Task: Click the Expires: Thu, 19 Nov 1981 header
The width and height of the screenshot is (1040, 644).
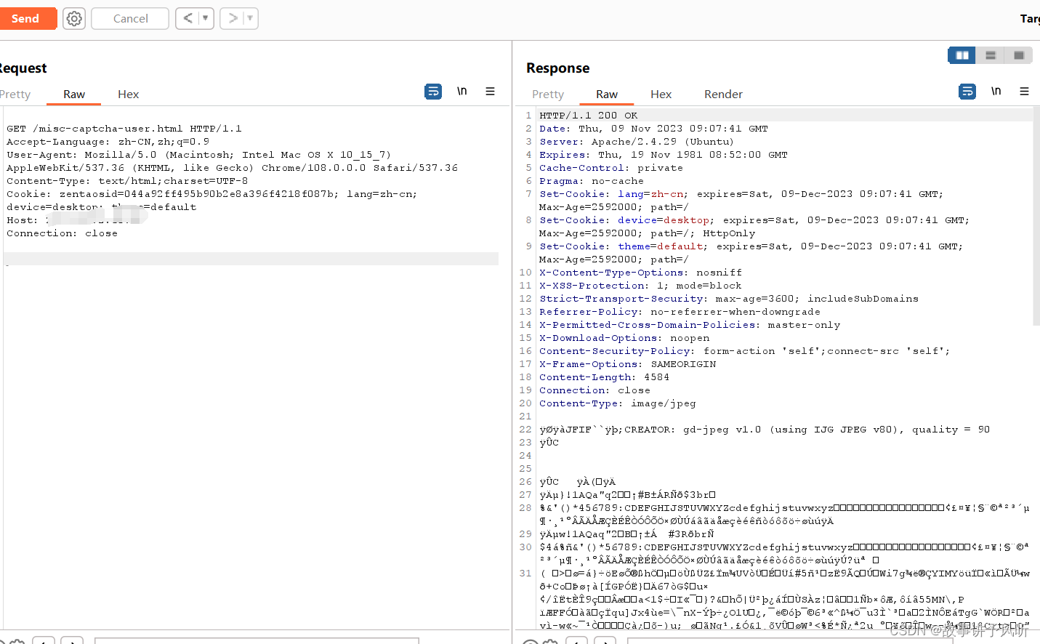Action: pyautogui.click(x=664, y=155)
